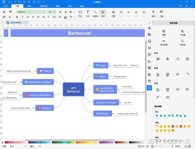This screenshot has width=195, height=149.
Task: Insert the sunglasses emoji icon mark
Action: pyautogui.click(x=173, y=131)
